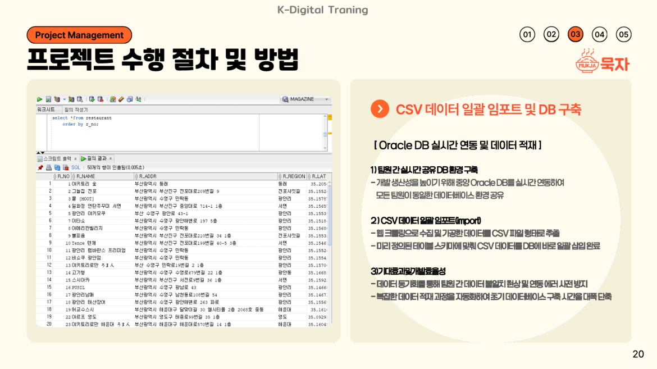Switch to the 질의 작성기 tab
The width and height of the screenshot is (657, 369).
(x=76, y=110)
